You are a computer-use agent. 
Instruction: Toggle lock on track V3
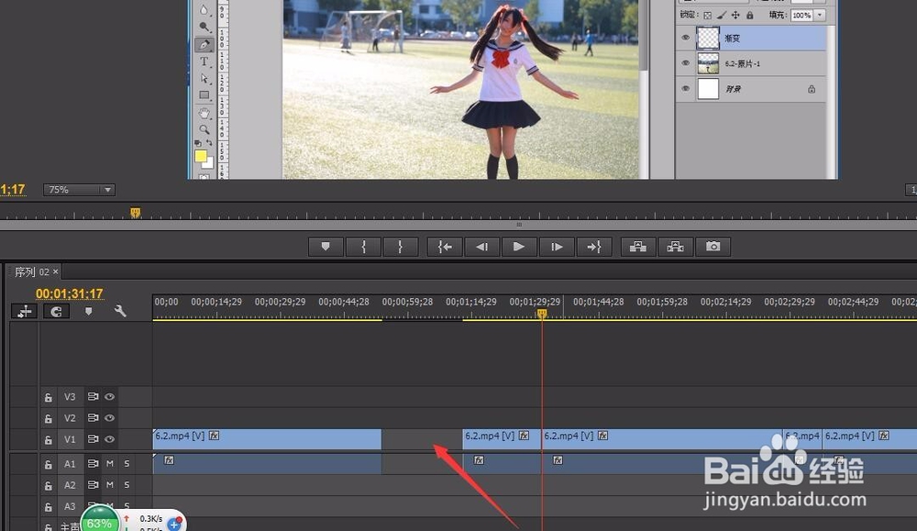tap(48, 397)
